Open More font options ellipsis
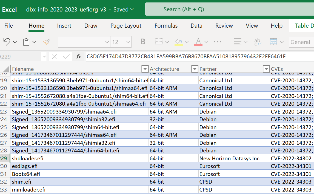Screen dimensions: 314x194 click(x=218, y=42)
